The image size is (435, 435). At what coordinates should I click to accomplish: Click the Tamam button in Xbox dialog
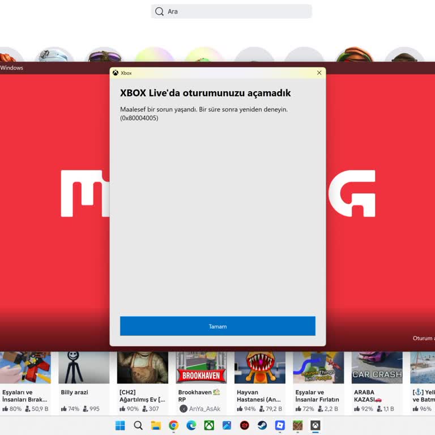click(x=217, y=326)
